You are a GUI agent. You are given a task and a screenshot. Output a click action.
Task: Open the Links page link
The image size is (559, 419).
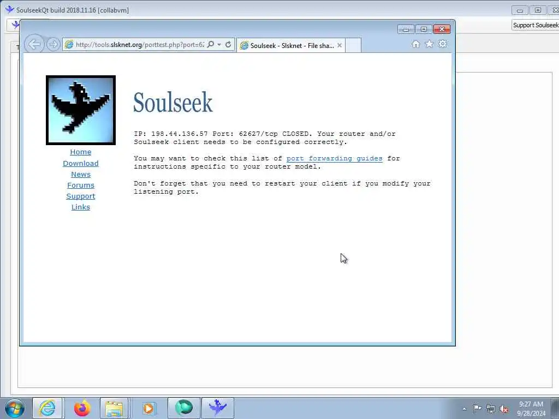coord(81,207)
